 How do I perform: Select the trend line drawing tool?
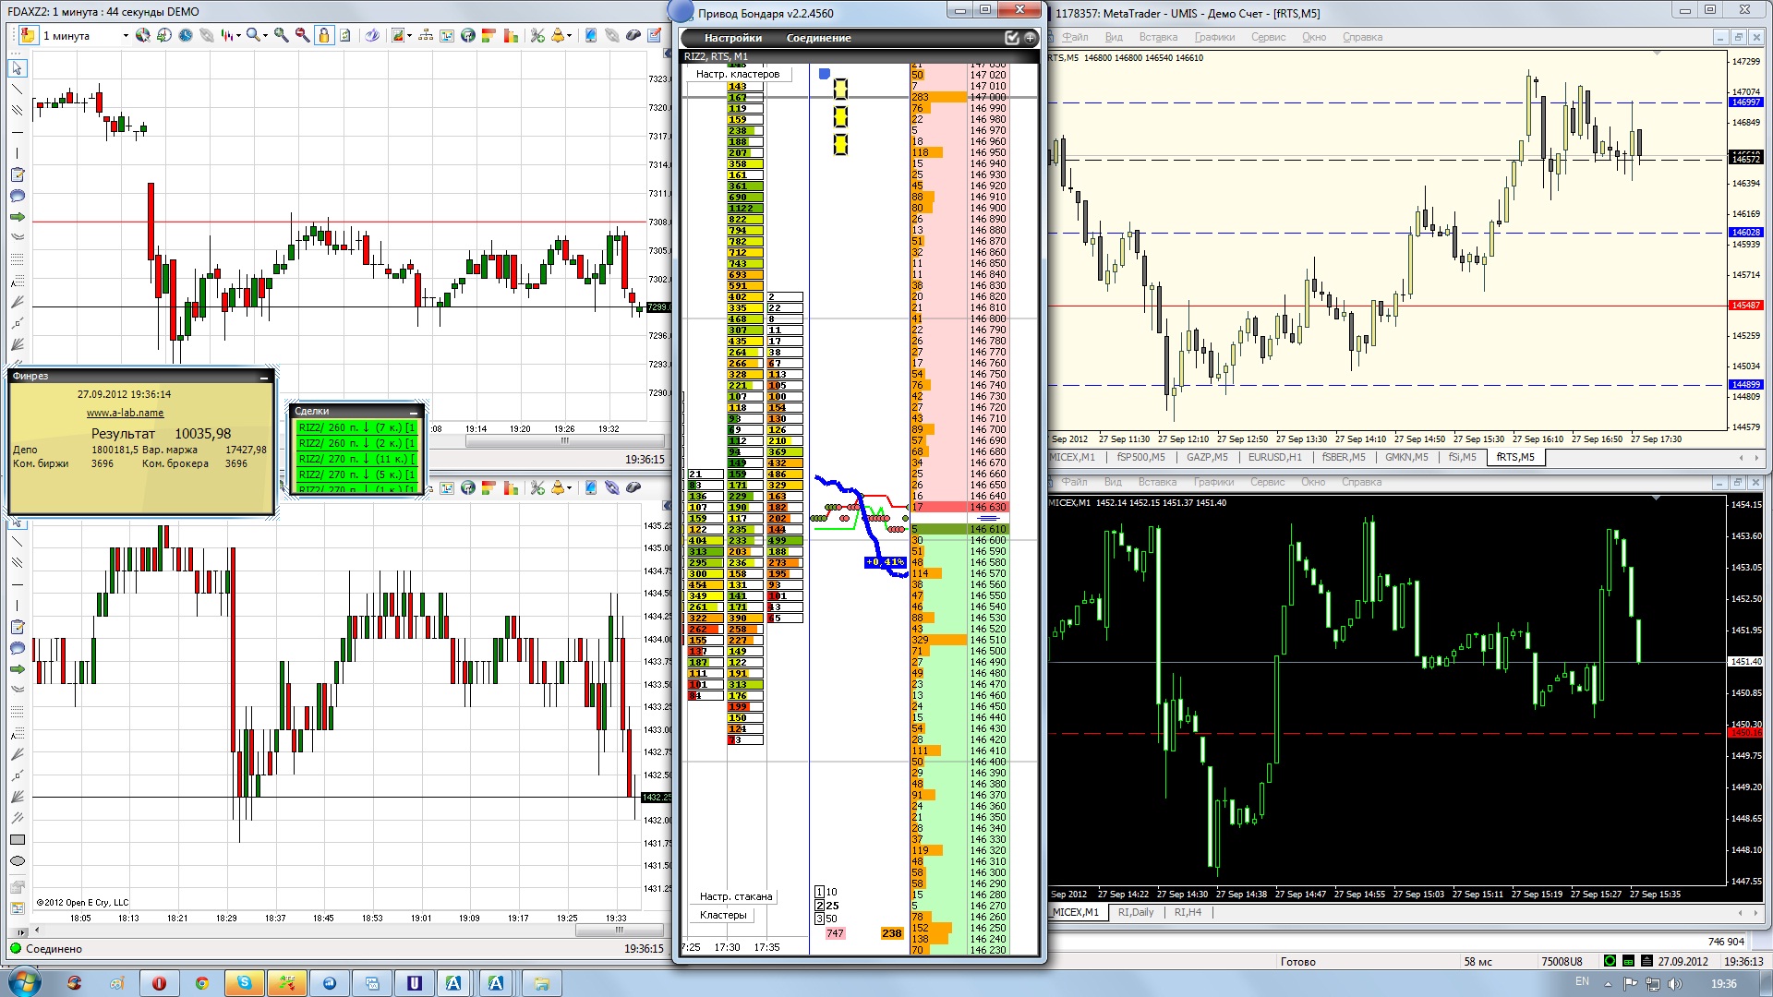coord(17,90)
